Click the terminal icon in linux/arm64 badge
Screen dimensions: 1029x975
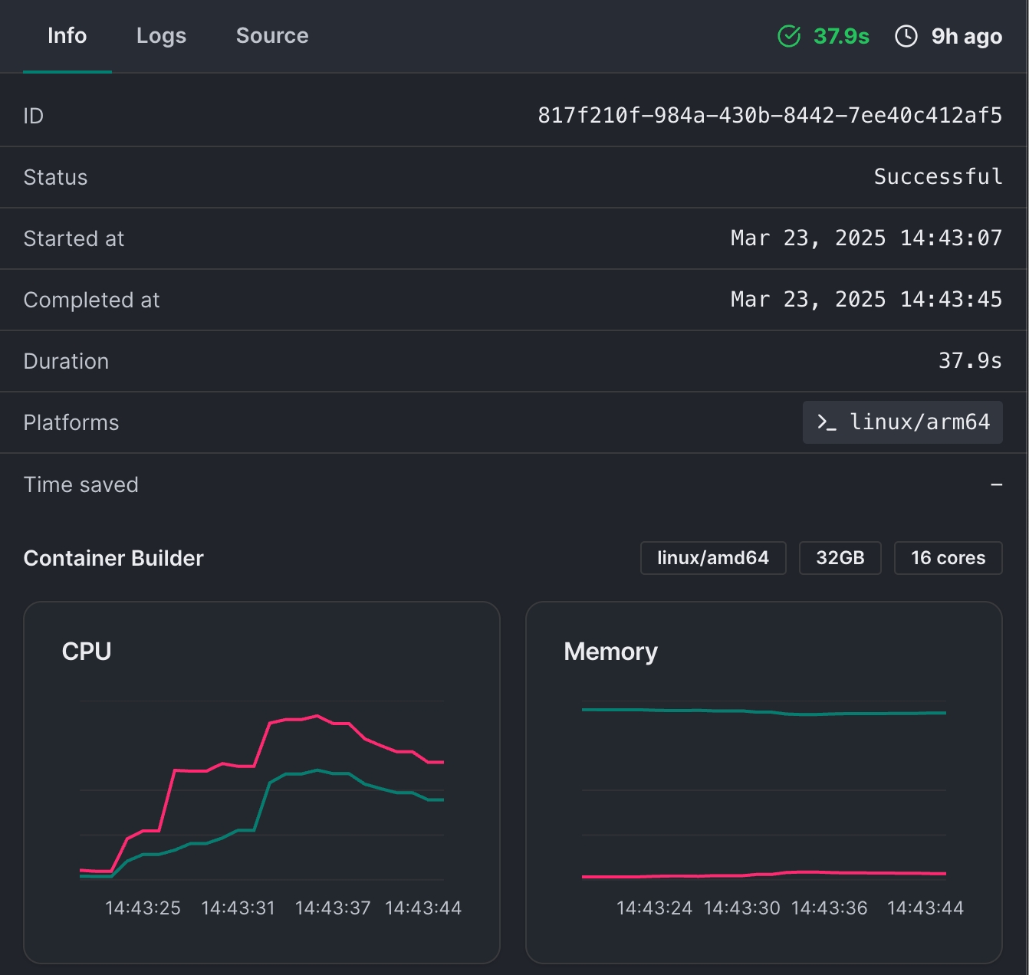click(827, 422)
